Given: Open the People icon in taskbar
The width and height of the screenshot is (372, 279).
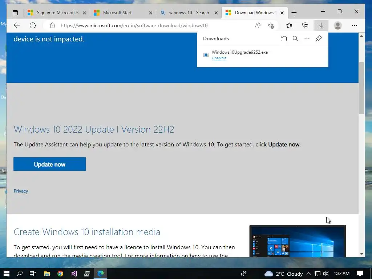Looking at the screenshot, I should pos(243,274).
